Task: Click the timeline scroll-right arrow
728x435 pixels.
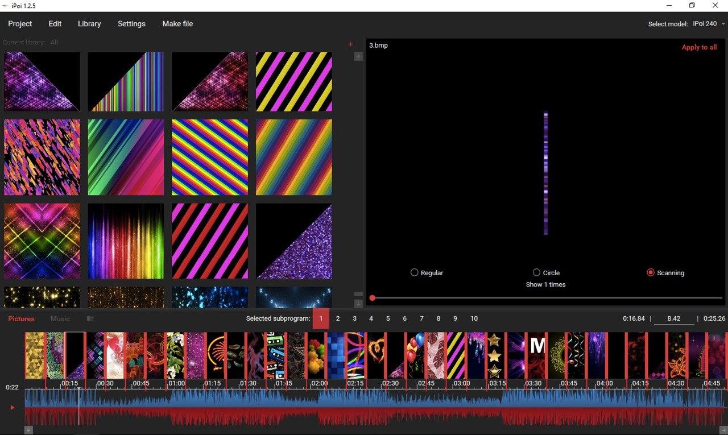Action: coord(723,430)
